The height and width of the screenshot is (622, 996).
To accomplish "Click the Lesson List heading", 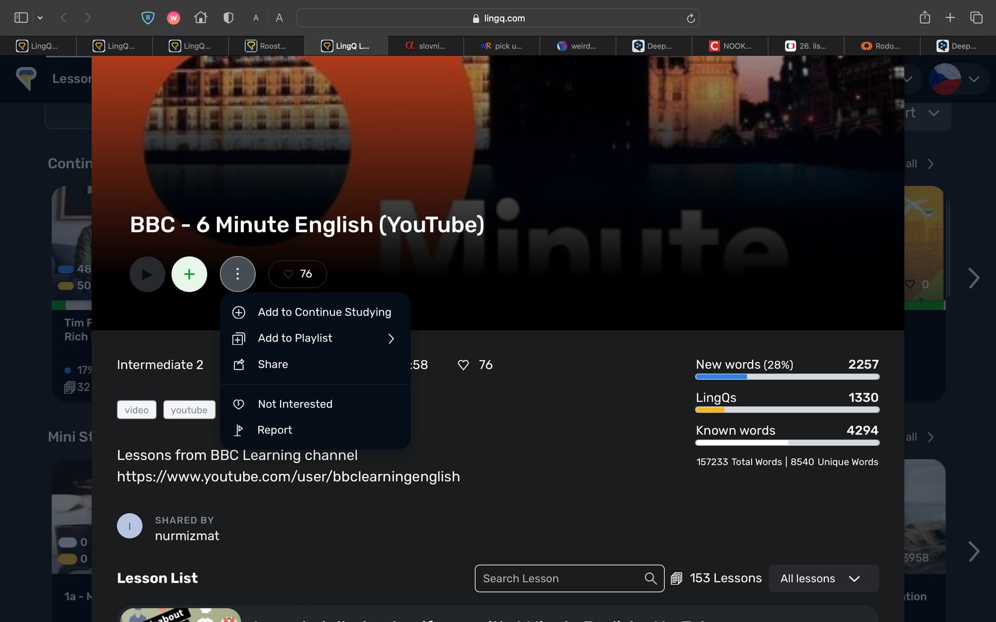I will [157, 578].
